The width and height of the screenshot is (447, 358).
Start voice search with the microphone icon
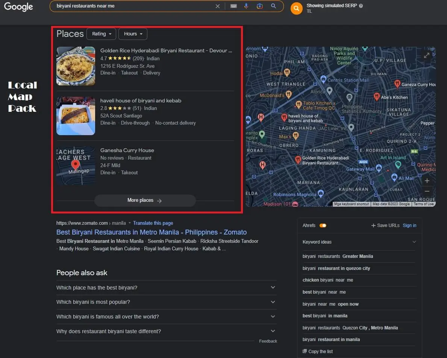[x=246, y=6]
